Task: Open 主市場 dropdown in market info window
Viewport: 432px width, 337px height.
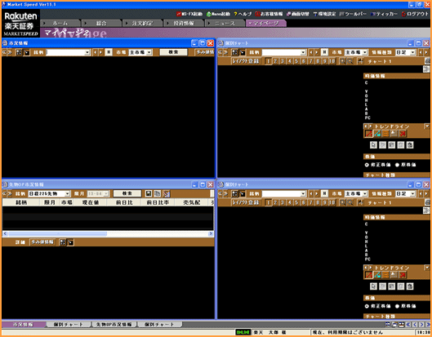Action: tap(140, 52)
